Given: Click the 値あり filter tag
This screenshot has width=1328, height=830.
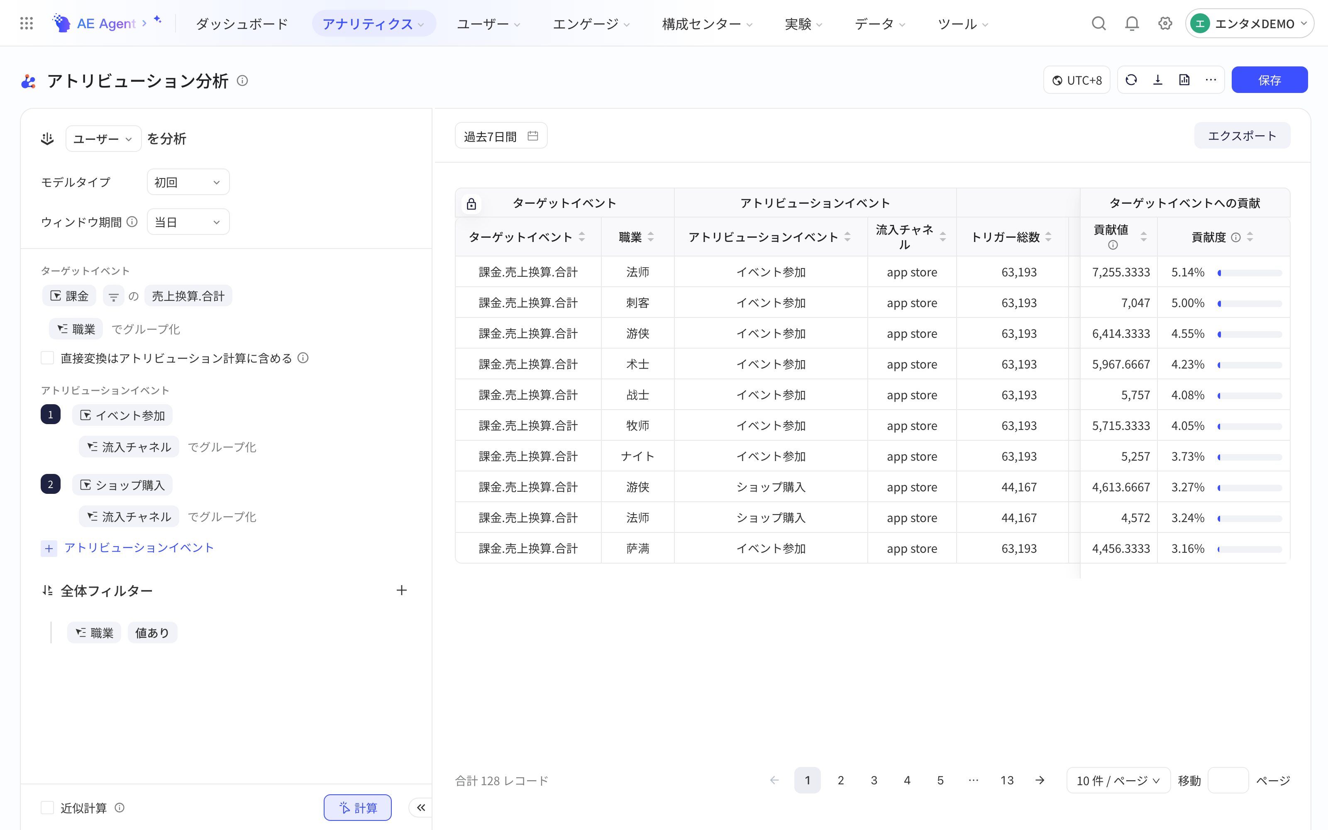Looking at the screenshot, I should pyautogui.click(x=152, y=633).
